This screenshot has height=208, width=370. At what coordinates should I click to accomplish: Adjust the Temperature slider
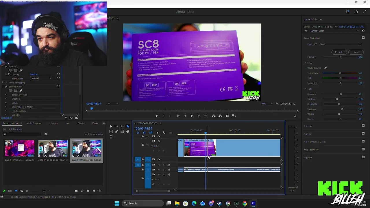click(x=340, y=73)
